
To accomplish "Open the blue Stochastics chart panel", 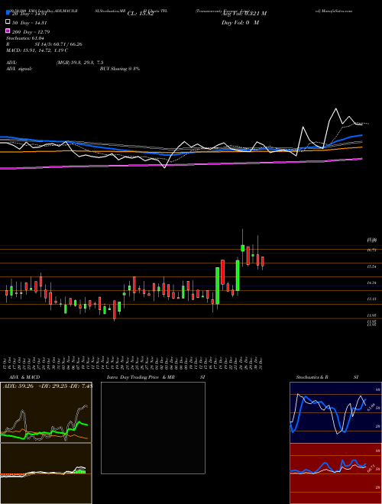I will (x=335, y=412).
